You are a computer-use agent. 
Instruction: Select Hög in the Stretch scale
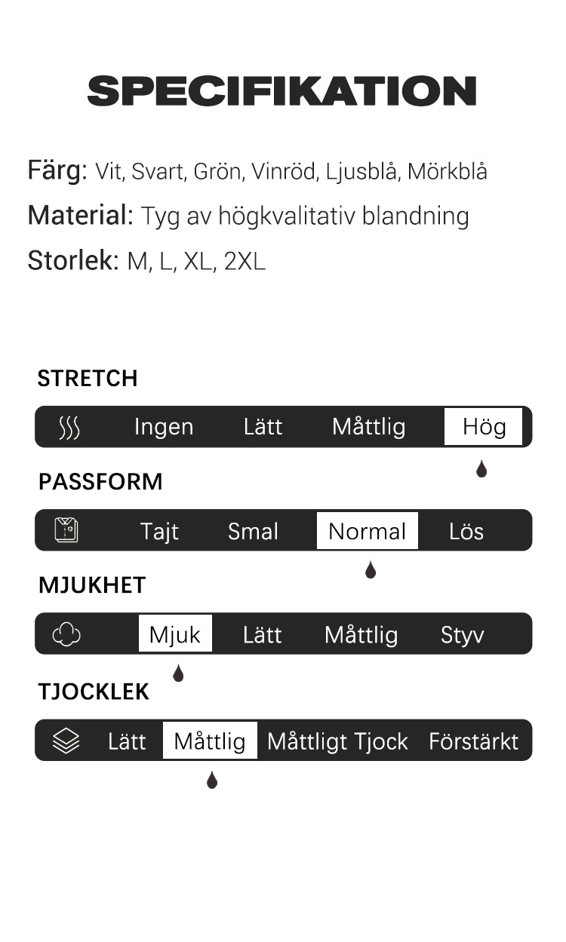click(483, 427)
